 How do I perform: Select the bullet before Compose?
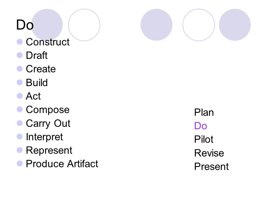coord(20,109)
